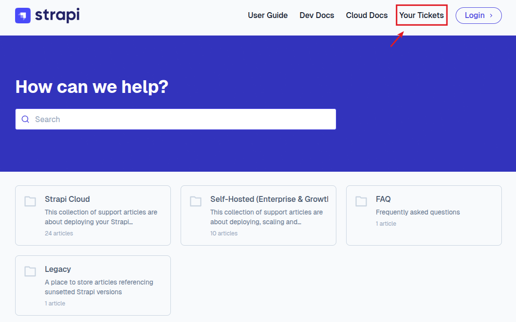This screenshot has height=322, width=516.
Task: Click 'Frequently asked questions' description
Action: click(418, 212)
